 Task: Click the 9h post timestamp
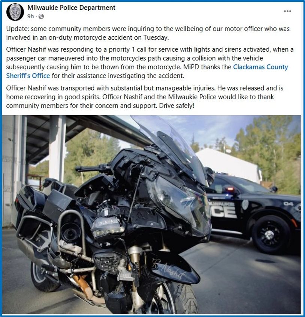click(x=30, y=16)
